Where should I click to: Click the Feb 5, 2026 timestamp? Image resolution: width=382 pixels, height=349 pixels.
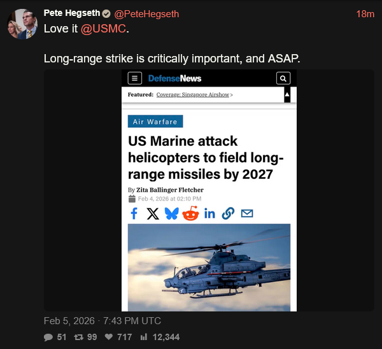[103, 320]
